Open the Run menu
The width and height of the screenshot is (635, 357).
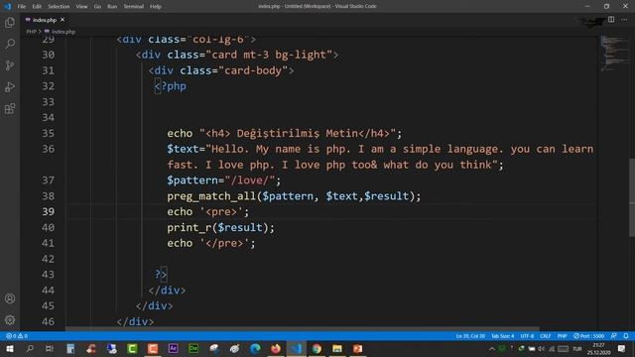pyautogui.click(x=112, y=7)
